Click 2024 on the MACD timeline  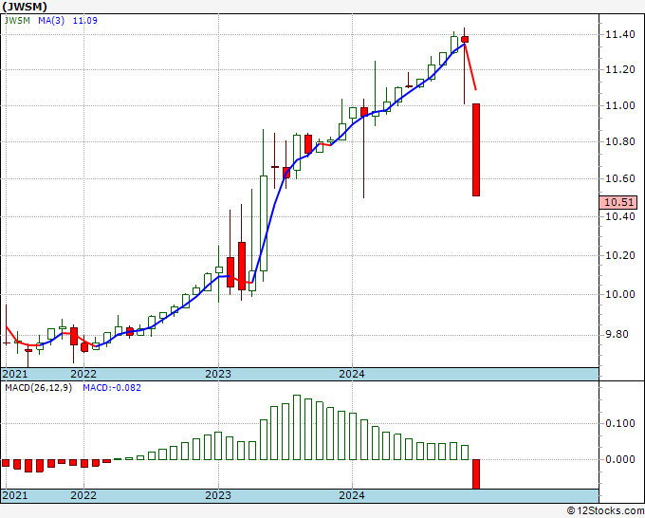pos(352,495)
